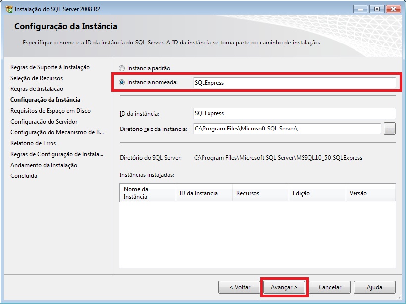
Task: Minimize the installer window
Action: click(360, 9)
